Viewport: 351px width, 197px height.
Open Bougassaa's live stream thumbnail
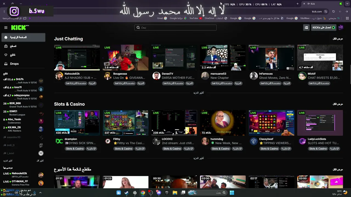[126, 58]
